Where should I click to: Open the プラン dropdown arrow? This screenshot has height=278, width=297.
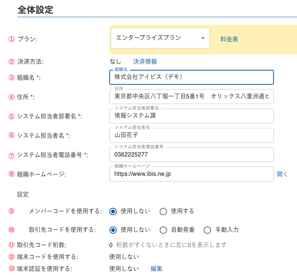pos(203,38)
